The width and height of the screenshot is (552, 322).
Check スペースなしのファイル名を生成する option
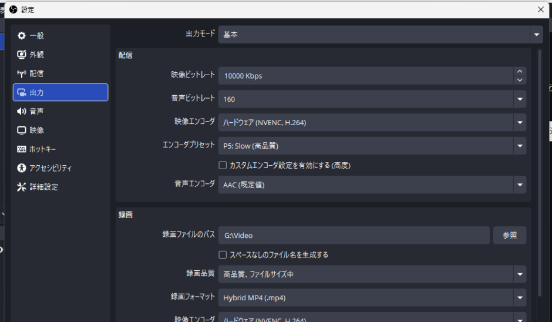[223, 254]
